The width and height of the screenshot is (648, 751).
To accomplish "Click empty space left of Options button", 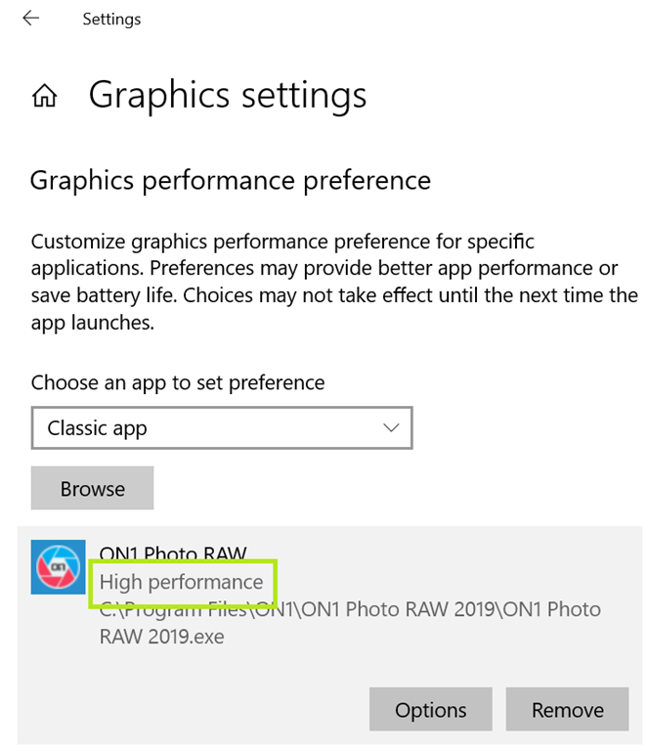I will (x=195, y=710).
